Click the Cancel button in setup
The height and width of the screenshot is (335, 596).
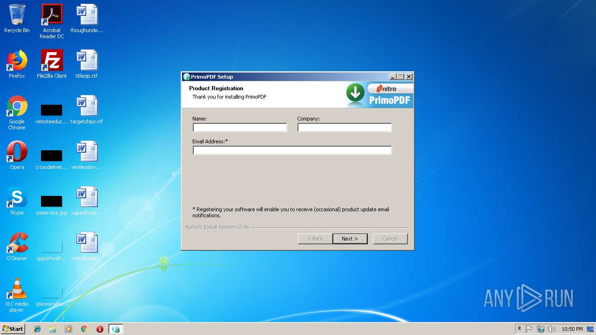pyautogui.click(x=390, y=239)
